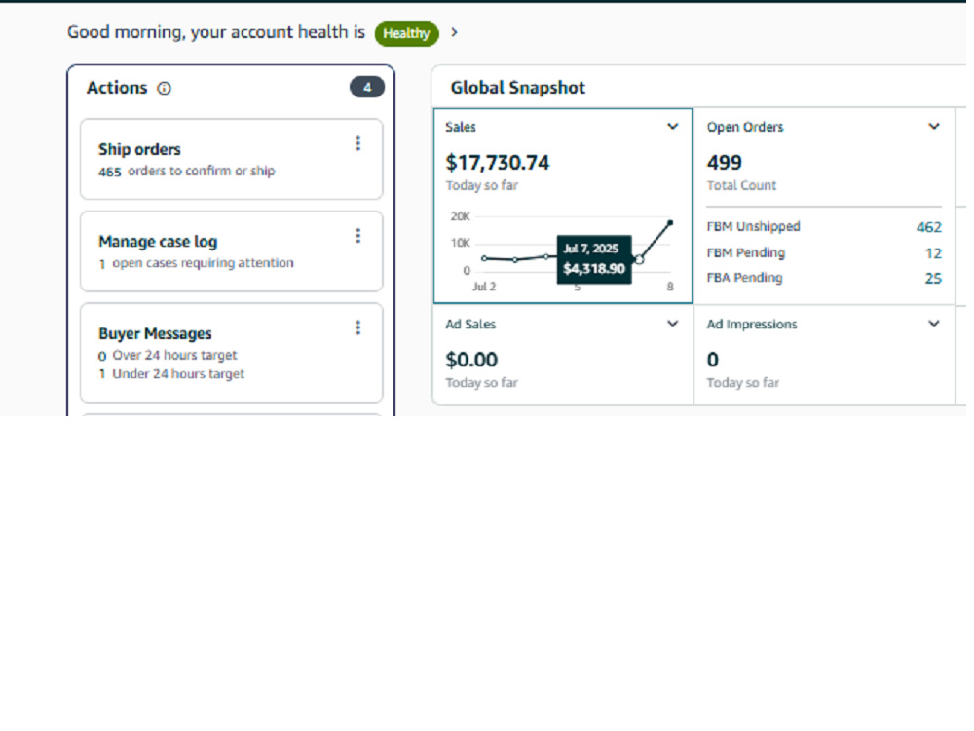Viewport: 974px width, 731px height.
Task: Expand the Sales card dropdown chevron
Action: (672, 127)
